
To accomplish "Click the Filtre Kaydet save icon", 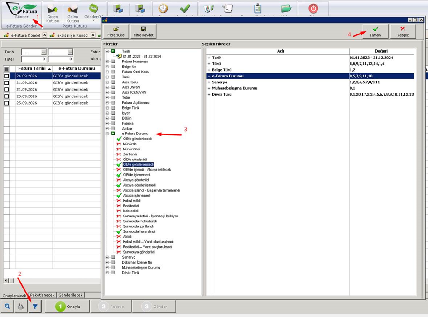I will pyautogui.click(x=143, y=31).
